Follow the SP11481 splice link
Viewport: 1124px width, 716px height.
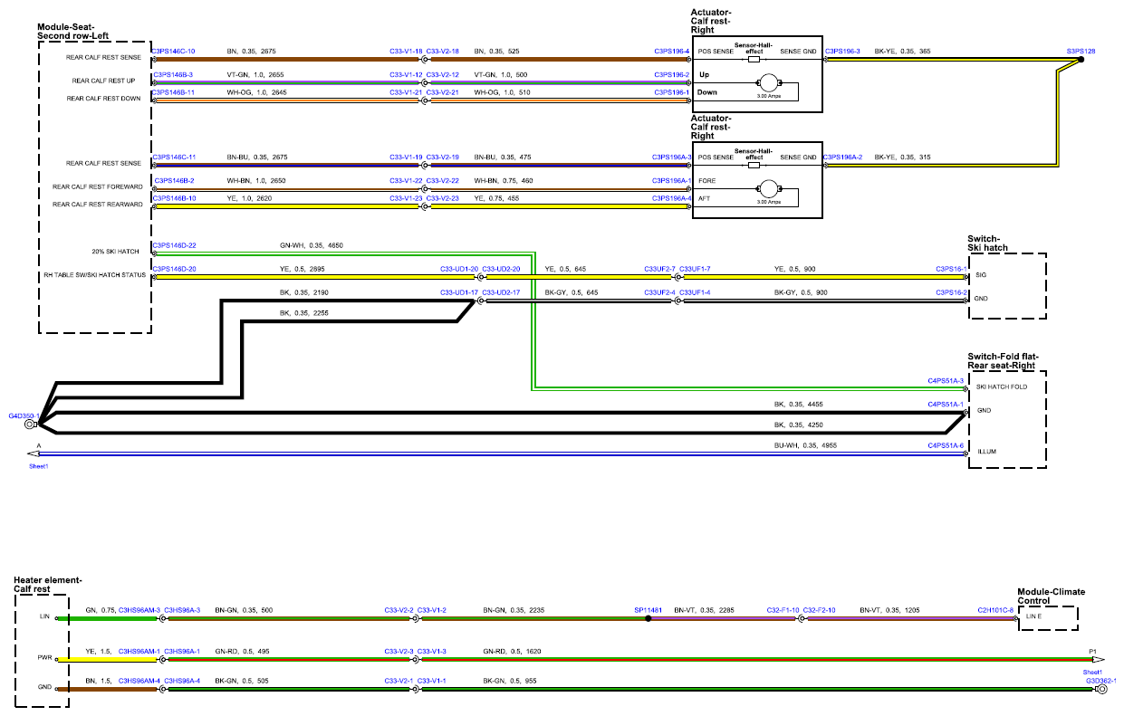(x=648, y=610)
